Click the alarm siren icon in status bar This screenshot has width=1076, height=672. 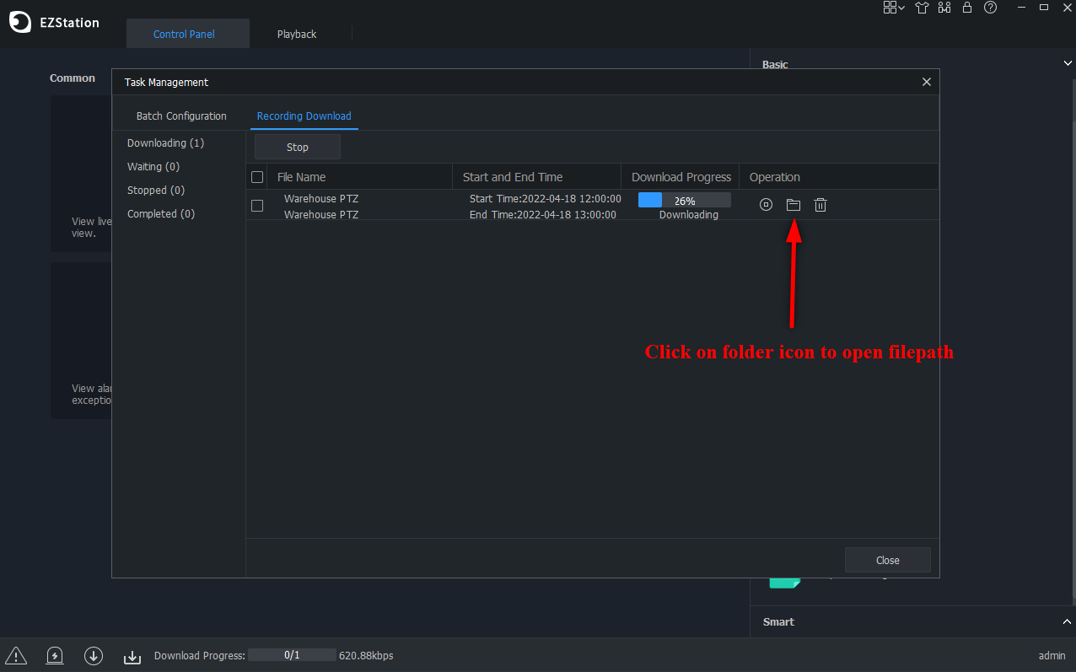(x=55, y=655)
